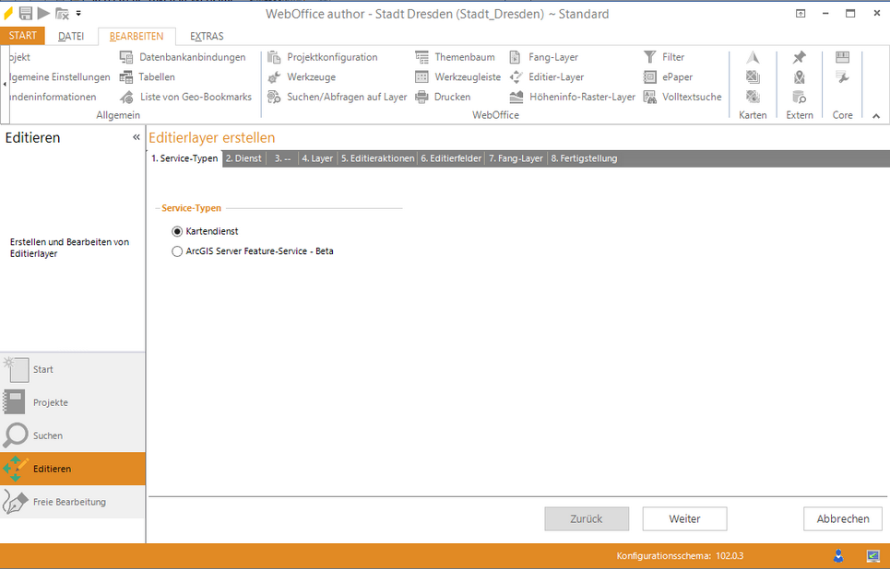Viewport: 890px width, 569px height.
Task: Open Fang-Layer in the ribbon
Action: click(x=543, y=57)
